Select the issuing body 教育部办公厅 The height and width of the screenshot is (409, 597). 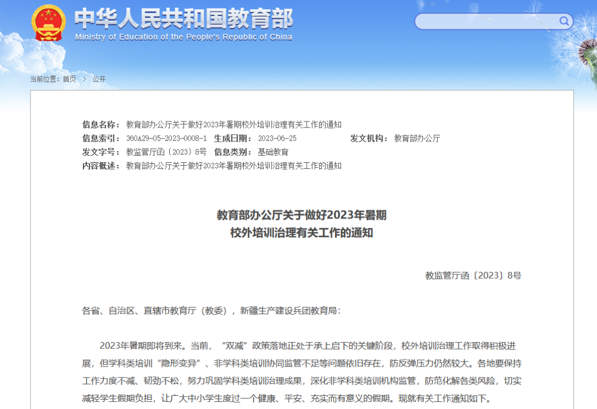(417, 139)
